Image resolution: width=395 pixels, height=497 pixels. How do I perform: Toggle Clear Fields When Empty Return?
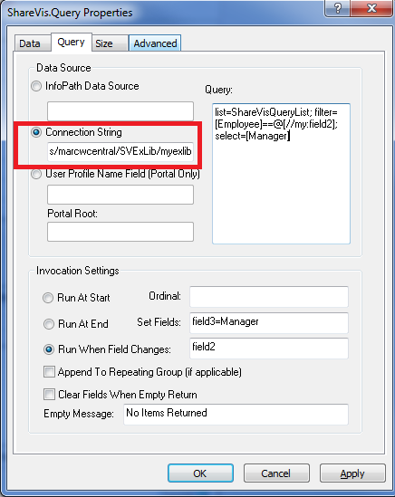49,395
